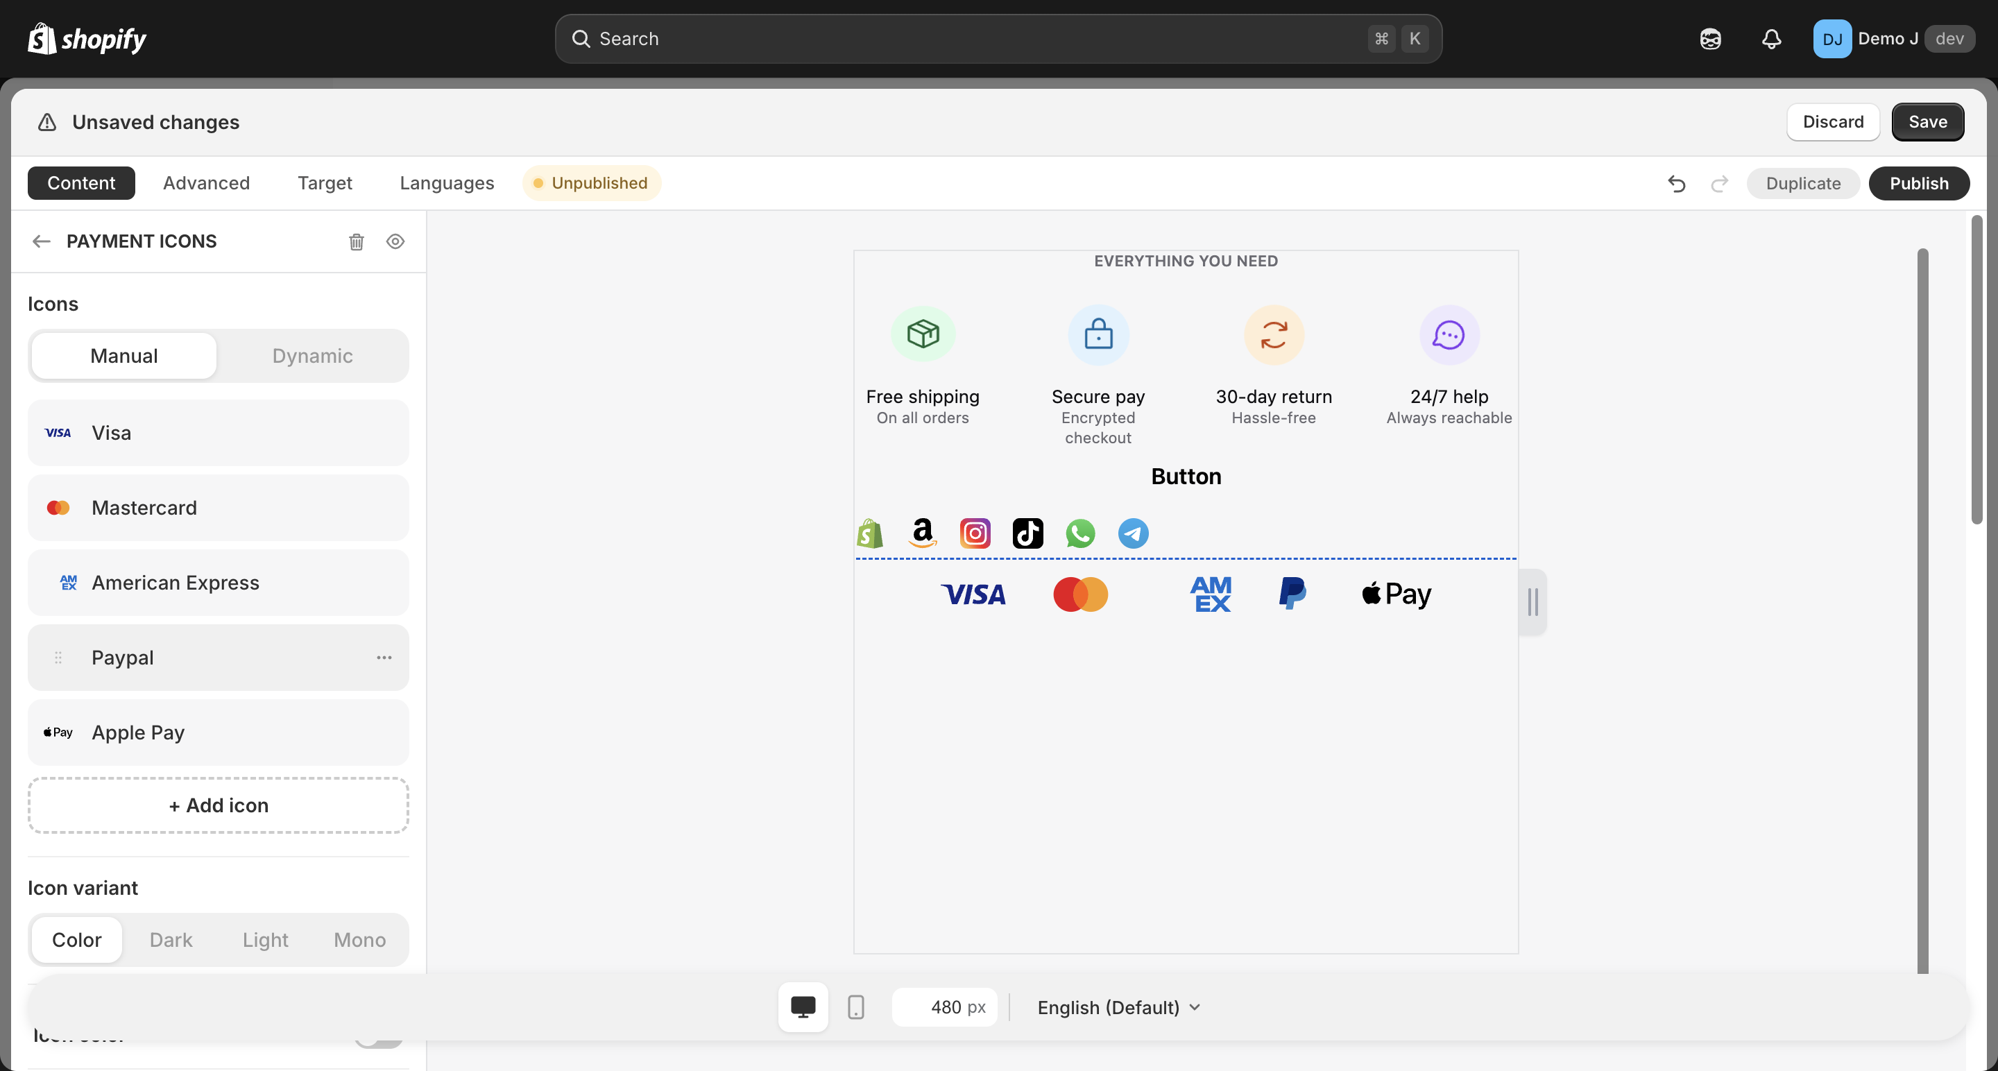Click the + Add icon button

[x=219, y=806]
